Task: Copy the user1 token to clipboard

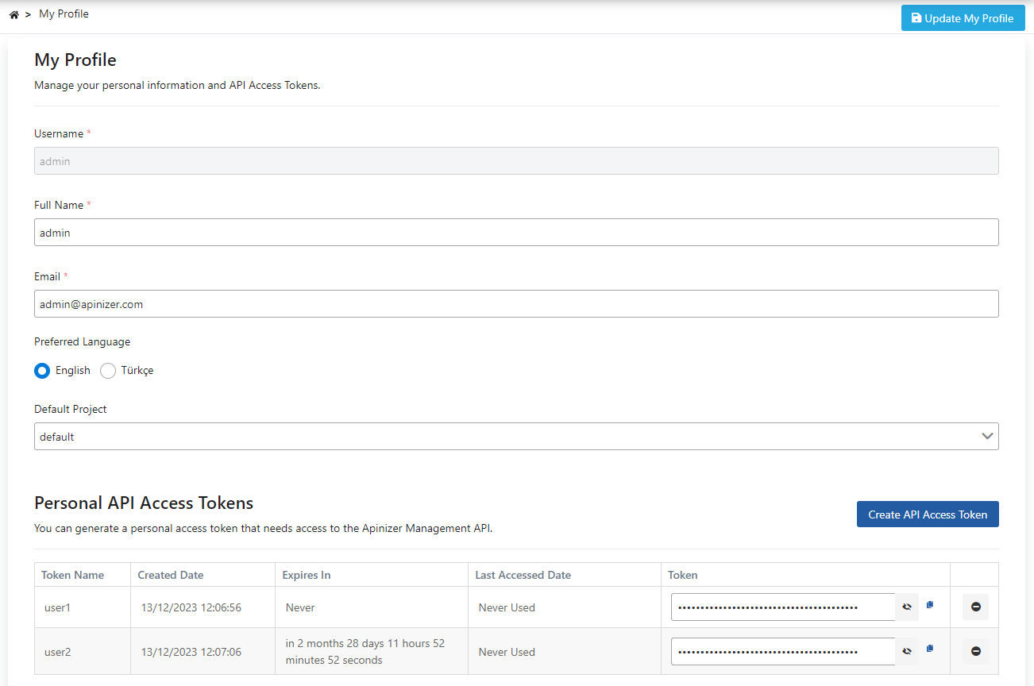Action: pyautogui.click(x=930, y=605)
